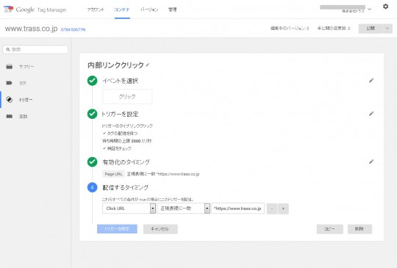Add condition with plus button
The height and width of the screenshot is (268, 397).
coord(283,209)
